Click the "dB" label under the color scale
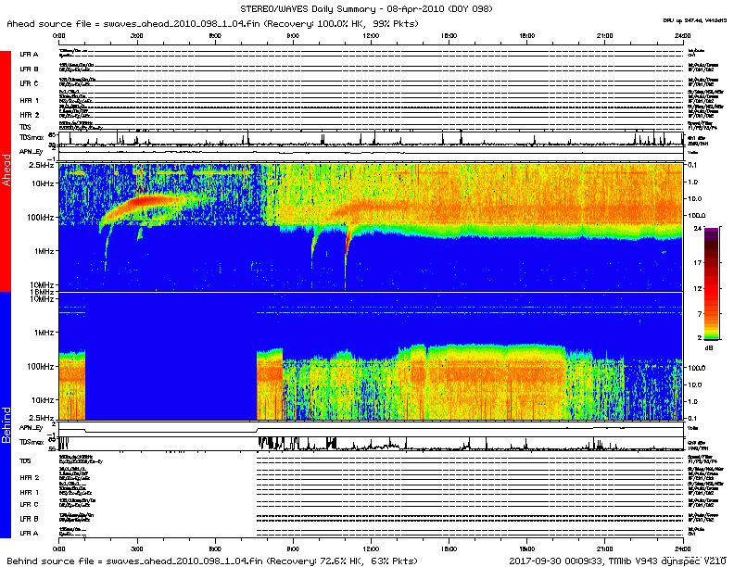The width and height of the screenshot is (734, 567). (x=709, y=350)
